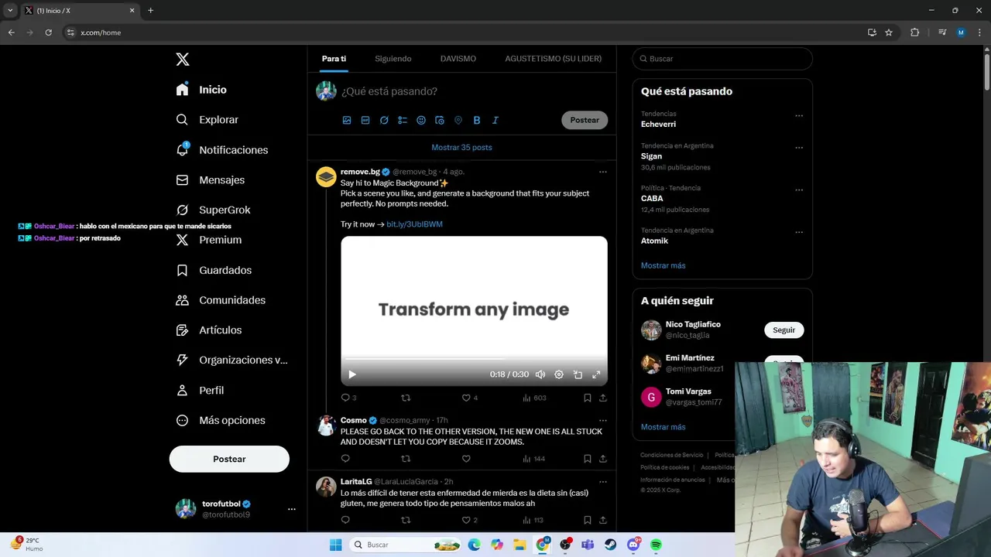Repost the Cosmo post
The image size is (991, 557).
click(406, 459)
